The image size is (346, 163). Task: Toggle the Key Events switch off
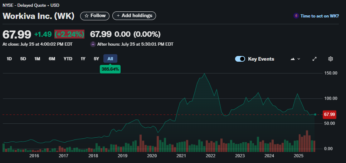click(240, 59)
